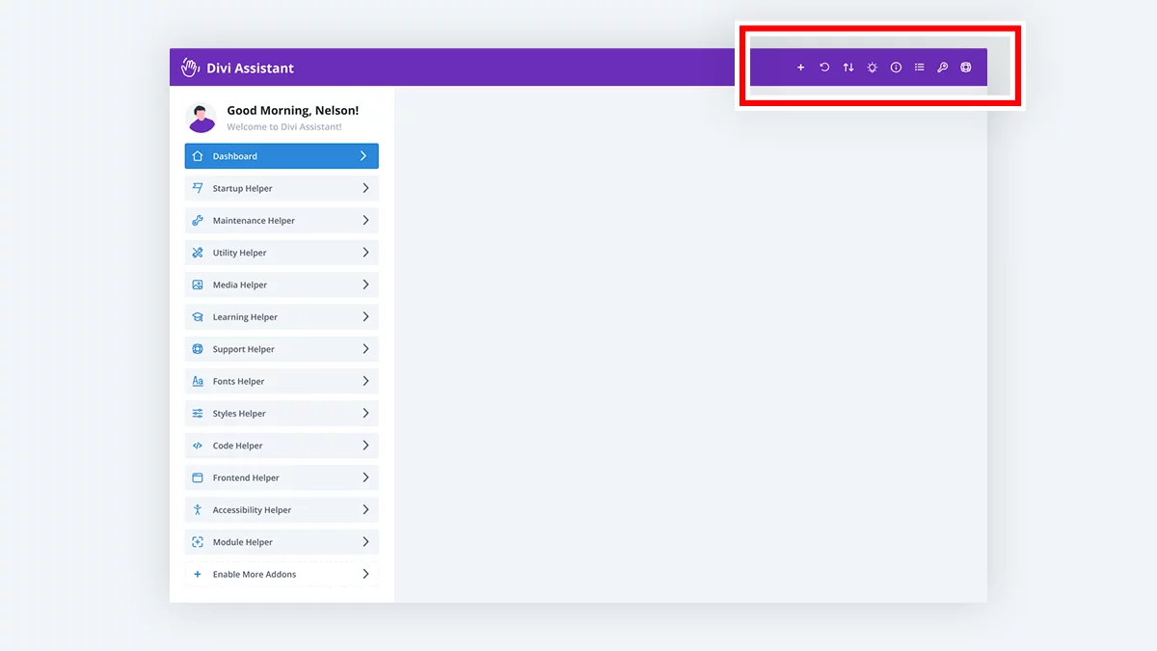
Task: Expand Media Helper chevron arrow
Action: click(x=365, y=285)
